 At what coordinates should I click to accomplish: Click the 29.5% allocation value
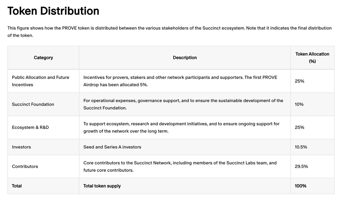[301, 166]
